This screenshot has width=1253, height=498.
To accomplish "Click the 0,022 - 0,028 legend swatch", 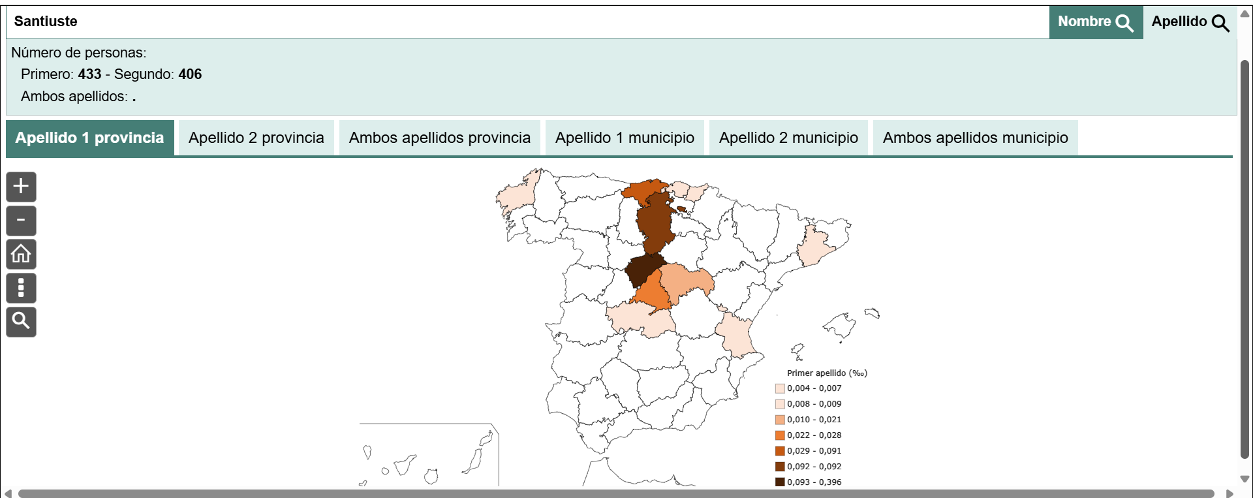I will 780,435.
